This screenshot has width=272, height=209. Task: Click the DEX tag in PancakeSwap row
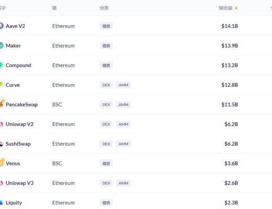[x=106, y=104]
